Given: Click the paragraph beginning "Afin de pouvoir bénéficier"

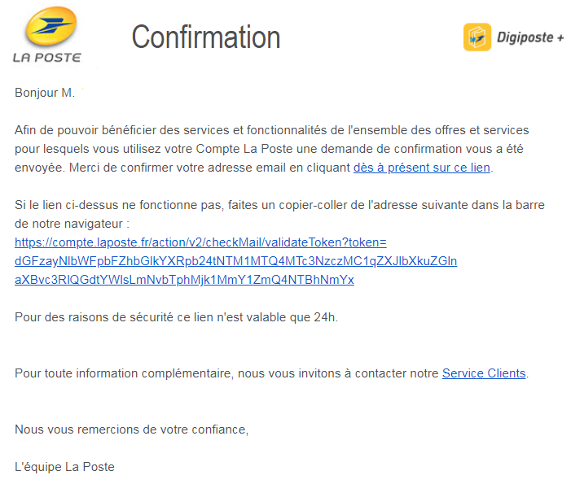Looking at the screenshot, I should click(272, 149).
